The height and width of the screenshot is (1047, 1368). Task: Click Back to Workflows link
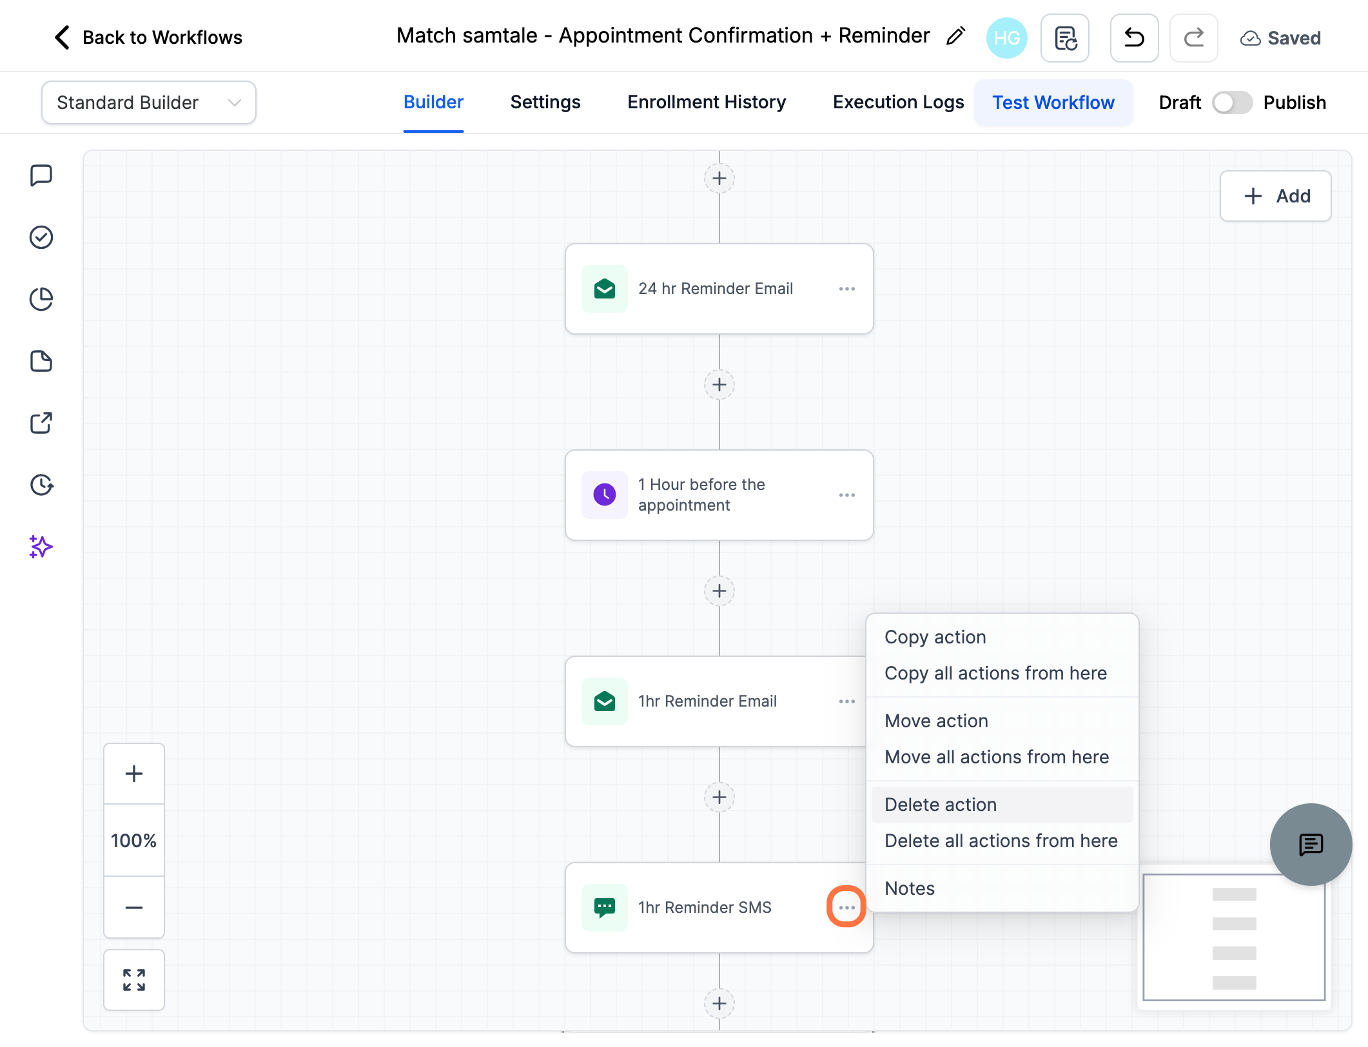click(149, 37)
